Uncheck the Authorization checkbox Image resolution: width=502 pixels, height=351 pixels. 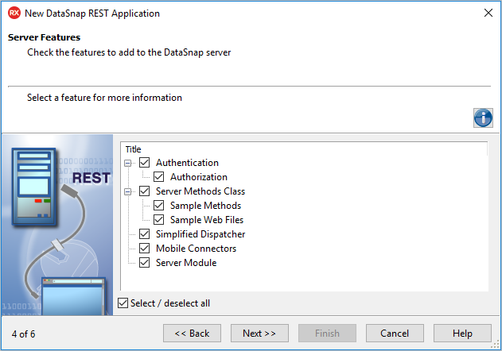(x=159, y=177)
